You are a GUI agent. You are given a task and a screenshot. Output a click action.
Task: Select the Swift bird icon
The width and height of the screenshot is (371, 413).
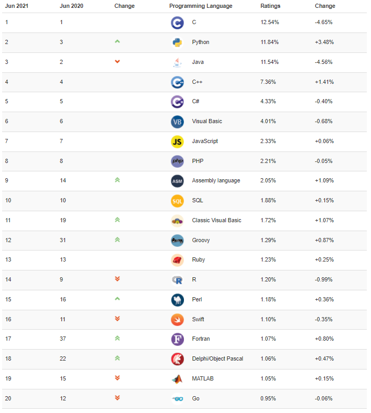[177, 320]
